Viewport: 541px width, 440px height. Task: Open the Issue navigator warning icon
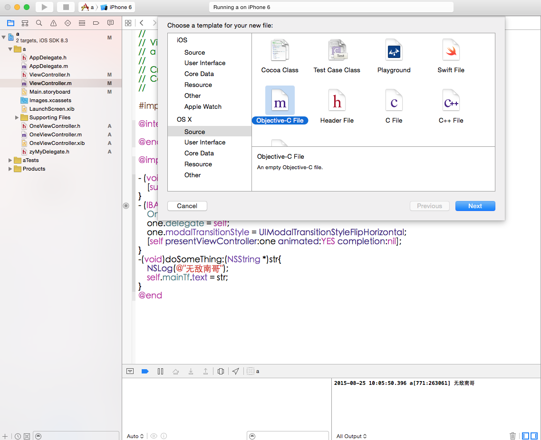point(53,23)
